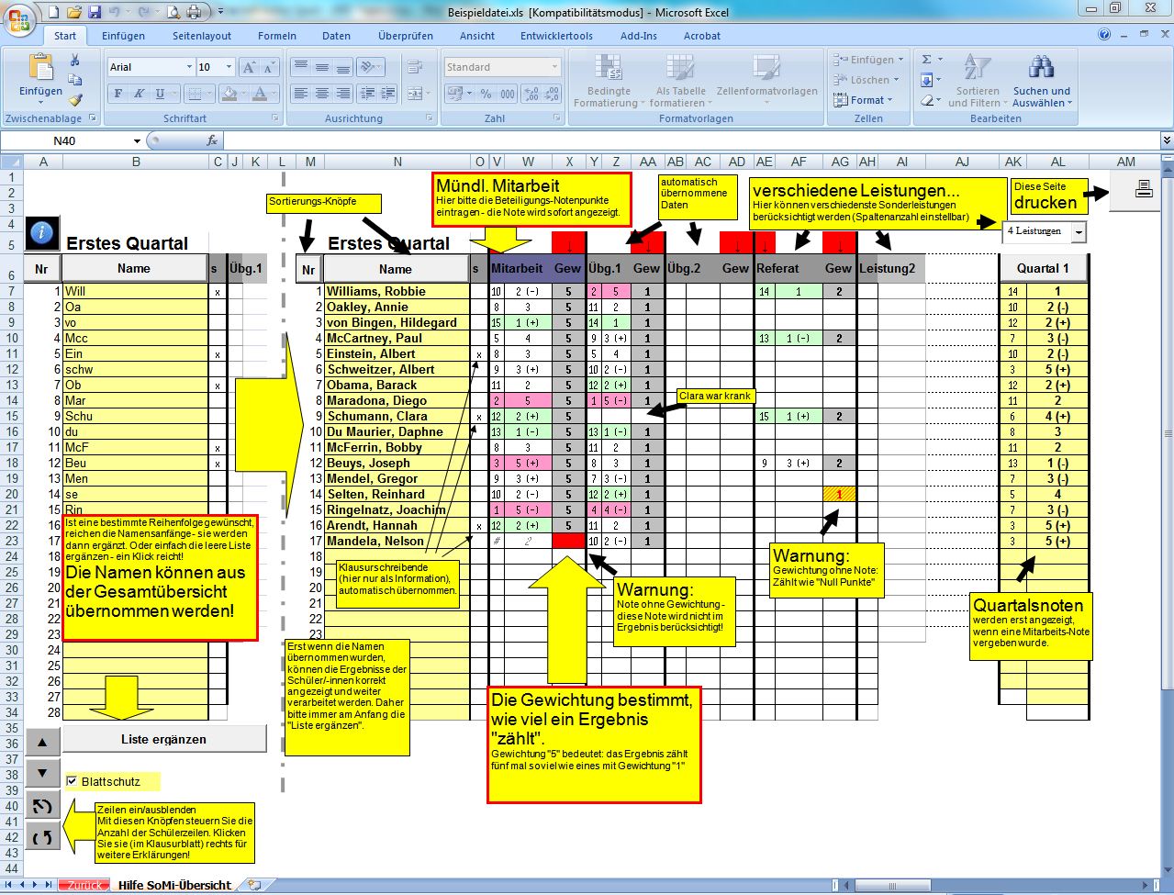Toggle middle vertical alignment
Screen dimensions: 1174x895
(x=321, y=67)
